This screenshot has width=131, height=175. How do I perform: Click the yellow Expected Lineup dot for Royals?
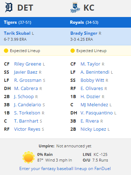coord(73,51)
